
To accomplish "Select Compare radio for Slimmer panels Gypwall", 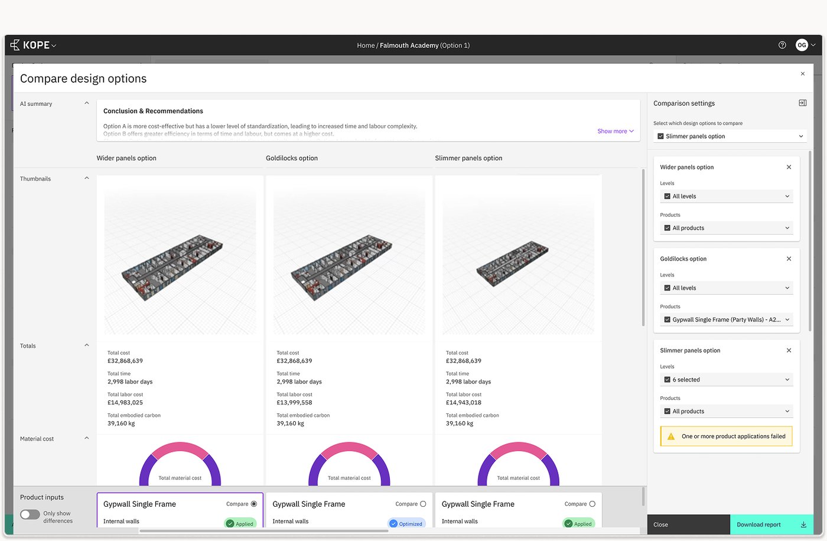I will [x=592, y=504].
